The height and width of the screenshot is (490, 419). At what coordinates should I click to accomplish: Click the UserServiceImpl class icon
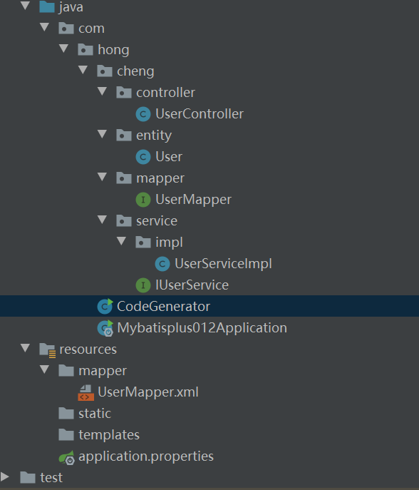point(162,264)
